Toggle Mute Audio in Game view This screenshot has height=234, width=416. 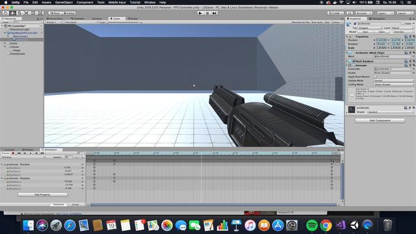point(317,22)
